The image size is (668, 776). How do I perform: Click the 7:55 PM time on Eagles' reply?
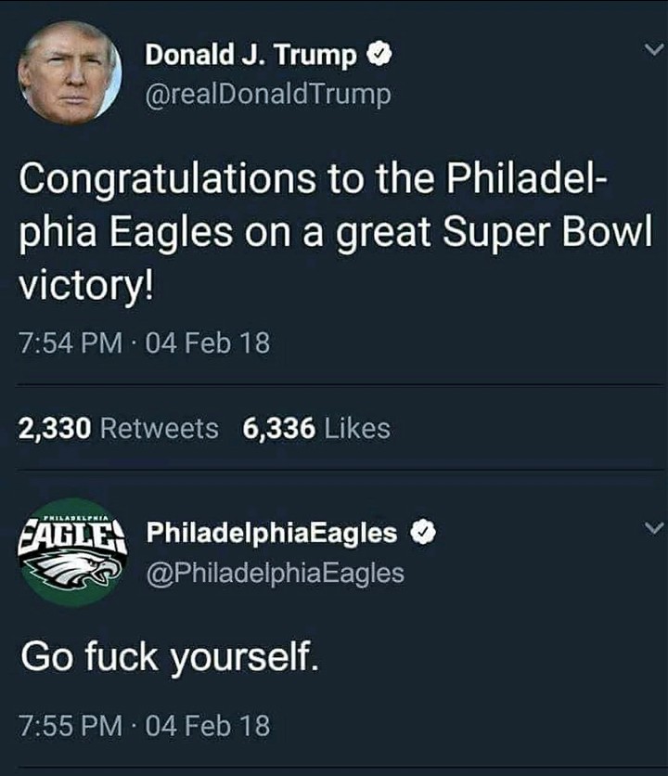(71, 724)
